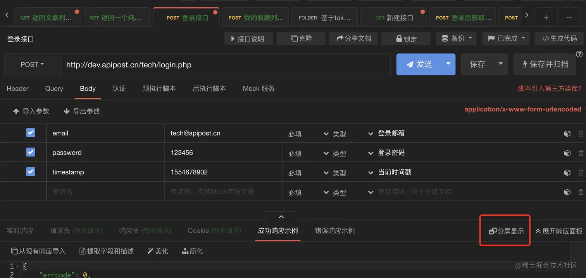
Task: Delete the password parameter row
Action: click(581, 153)
